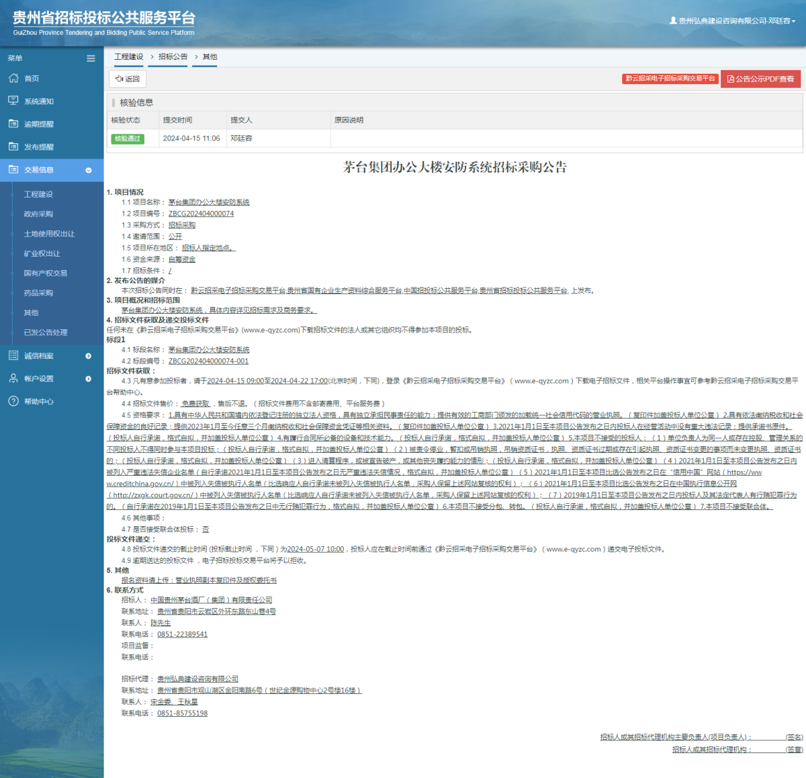
Task: Collapse the 交易信息 submenu chevron
Action: click(x=88, y=170)
